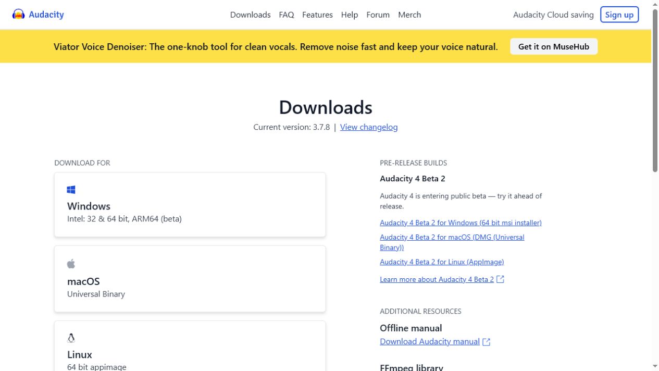
Task: Click the scrollbar up arrow
Action: [655, 4]
